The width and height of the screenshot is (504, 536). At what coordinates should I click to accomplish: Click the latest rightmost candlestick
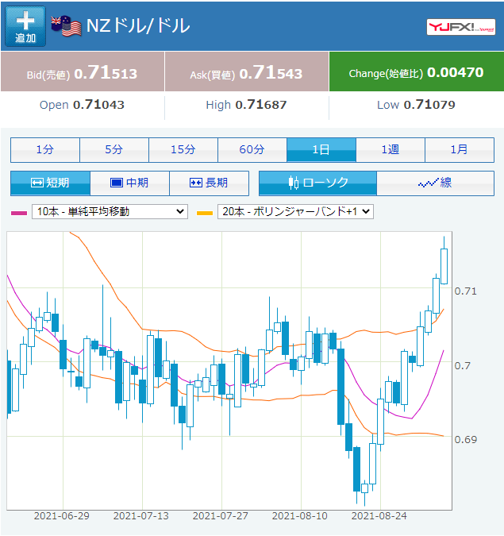coord(444,266)
